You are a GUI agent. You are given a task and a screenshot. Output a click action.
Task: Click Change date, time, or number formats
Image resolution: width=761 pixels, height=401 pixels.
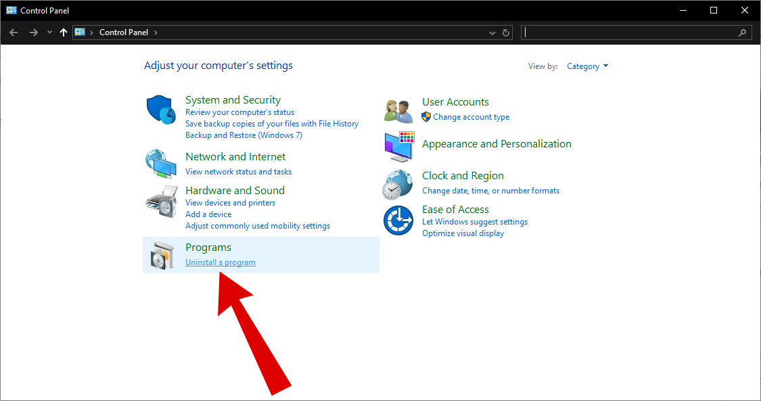tap(490, 191)
